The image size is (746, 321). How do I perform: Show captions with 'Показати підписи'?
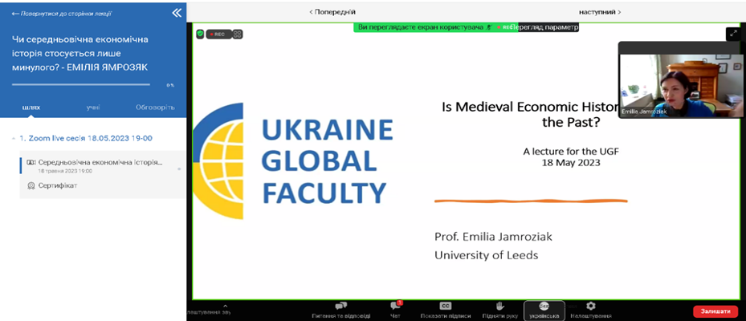(446, 310)
